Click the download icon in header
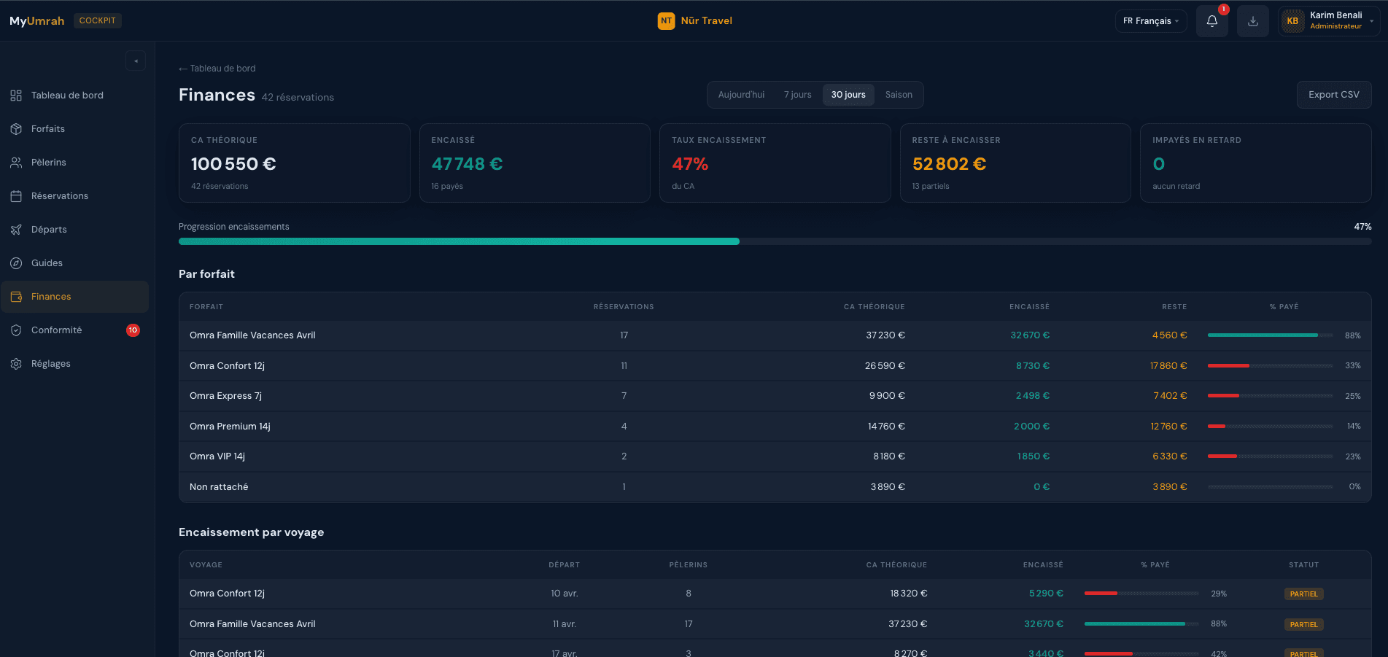 tap(1252, 21)
